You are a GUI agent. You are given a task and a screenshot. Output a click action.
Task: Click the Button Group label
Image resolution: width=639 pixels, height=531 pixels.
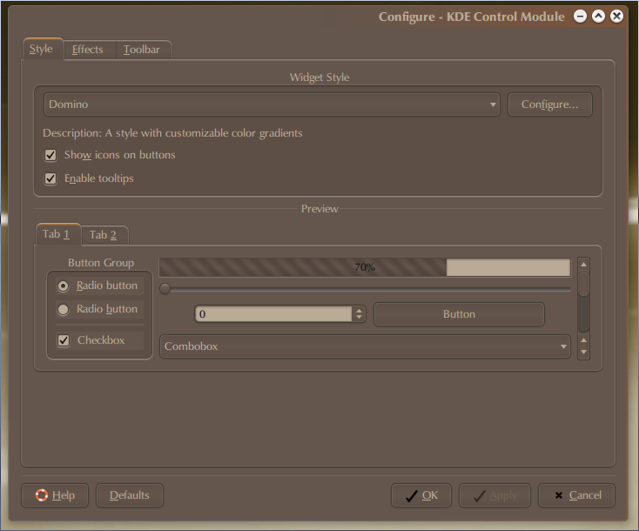[x=101, y=263]
